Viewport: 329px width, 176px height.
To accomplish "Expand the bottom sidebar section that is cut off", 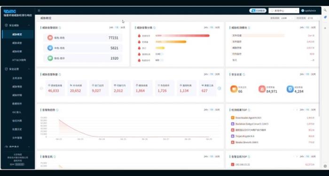I will click(18, 147).
